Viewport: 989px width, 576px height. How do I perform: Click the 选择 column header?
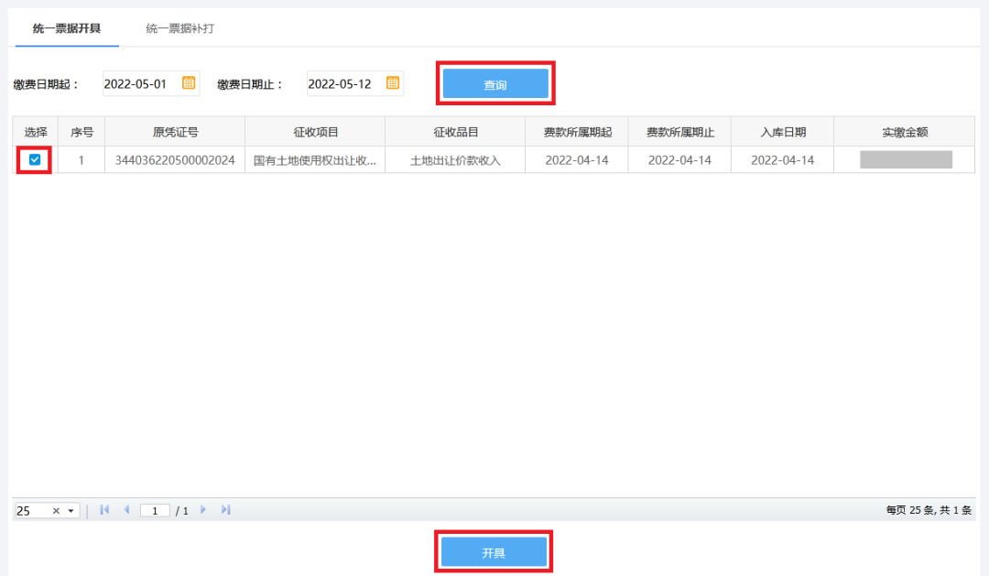tap(36, 132)
